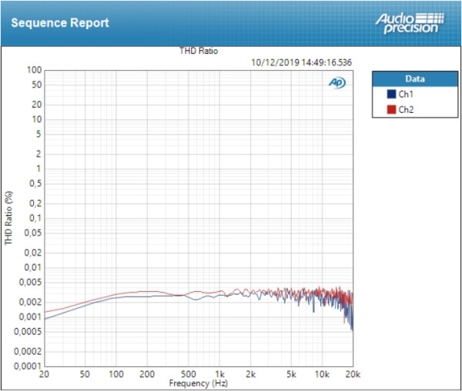Click the 1k tick on frequency axis

pos(220,374)
